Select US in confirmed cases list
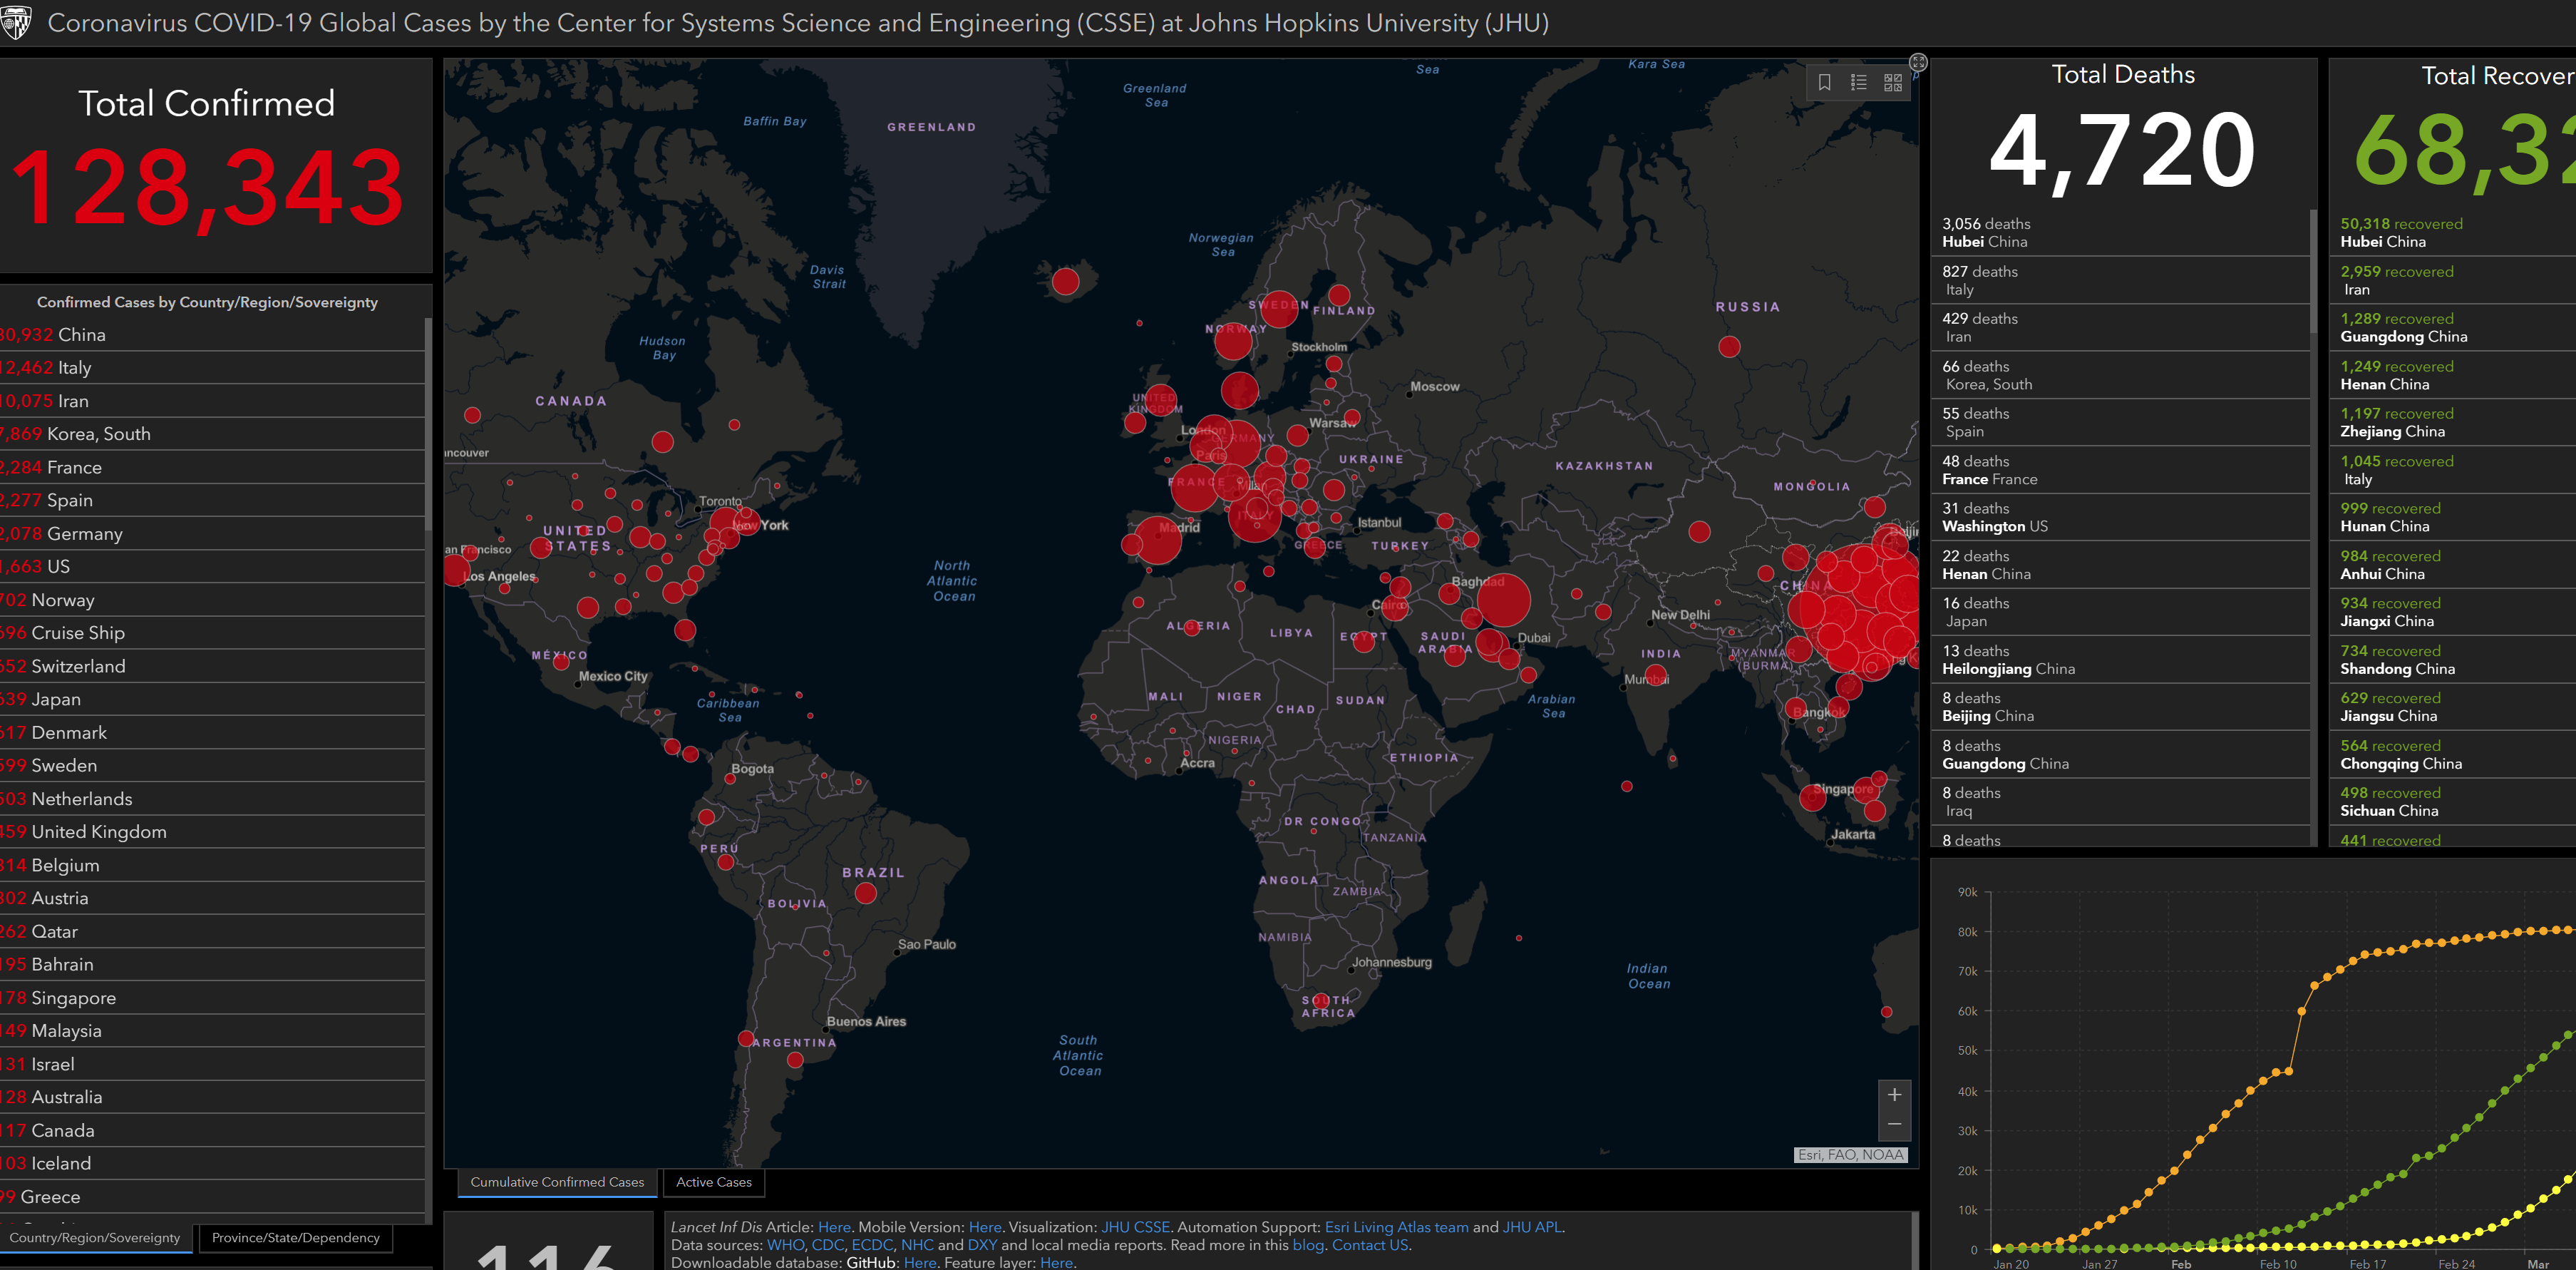Viewport: 2576px width, 1270px height. point(212,566)
